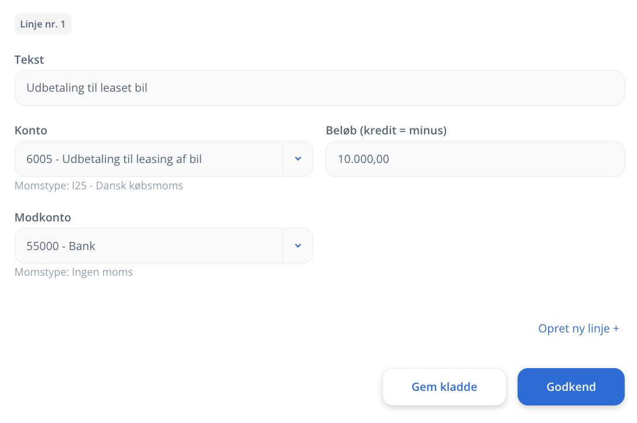This screenshot has width=637, height=423.
Task: Focus the Beløb amount field showing 10.000,00
Action: [475, 158]
